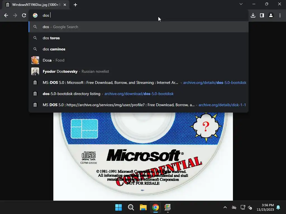Select the 'Dosa - Food' suggestion
Screen dimensions: 286x214
139,60
